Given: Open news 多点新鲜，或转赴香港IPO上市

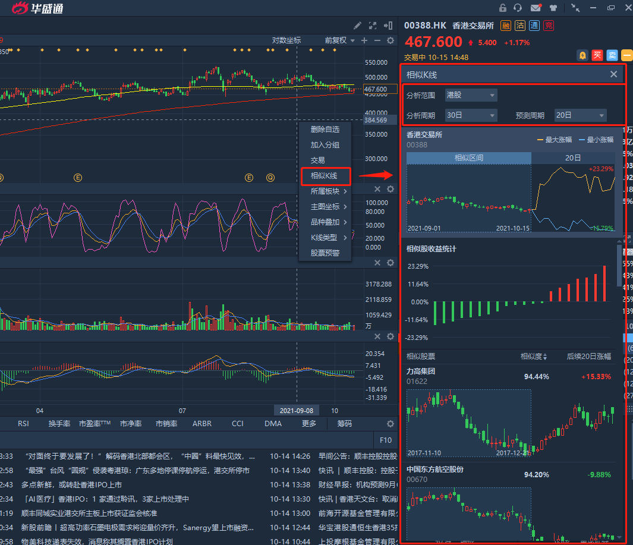Looking at the screenshot, I should (71, 484).
